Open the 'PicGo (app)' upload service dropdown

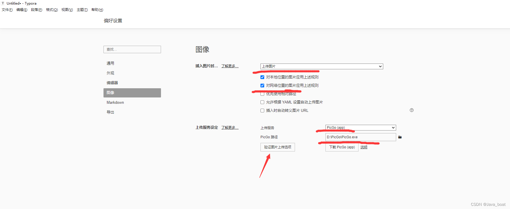pyautogui.click(x=361, y=128)
